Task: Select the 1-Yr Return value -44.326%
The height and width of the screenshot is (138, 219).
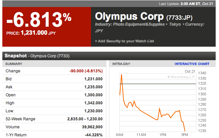Action: pos(94,135)
